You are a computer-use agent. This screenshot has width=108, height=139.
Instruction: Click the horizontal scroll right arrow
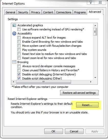point(91,82)
